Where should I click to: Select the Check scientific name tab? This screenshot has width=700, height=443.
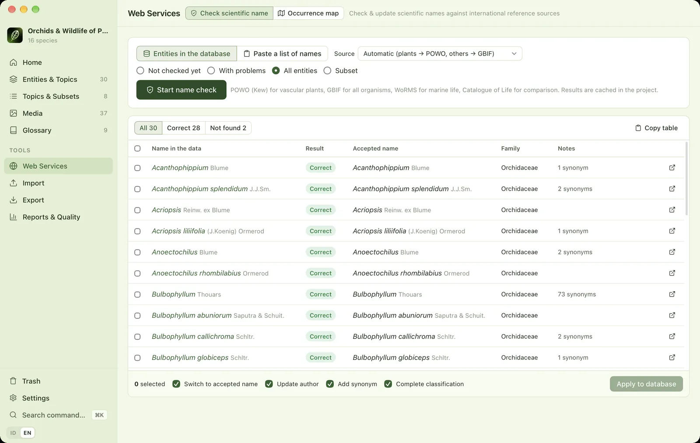pos(229,13)
